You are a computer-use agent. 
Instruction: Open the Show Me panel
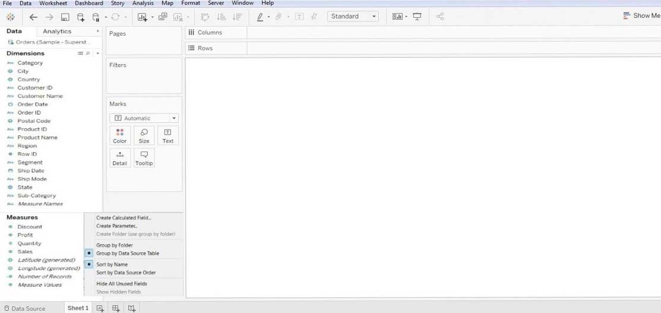(641, 15)
